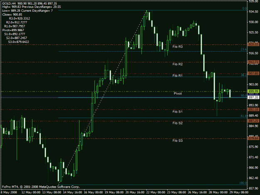Click '29 May 08:00' on the time axis
This screenshot has height=195, width=260.
239,193
